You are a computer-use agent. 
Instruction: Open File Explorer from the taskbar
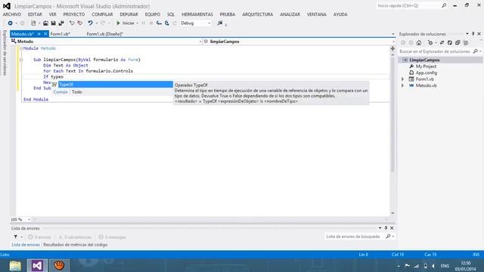pos(15,265)
